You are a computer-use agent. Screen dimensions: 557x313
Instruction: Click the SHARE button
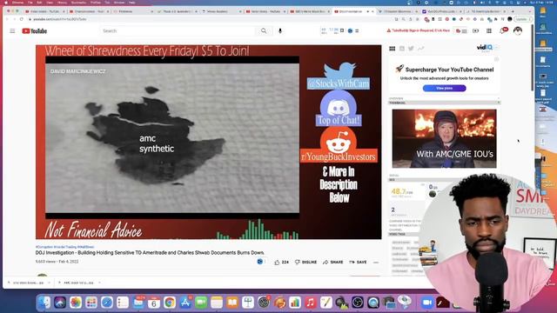pyautogui.click(x=332, y=263)
